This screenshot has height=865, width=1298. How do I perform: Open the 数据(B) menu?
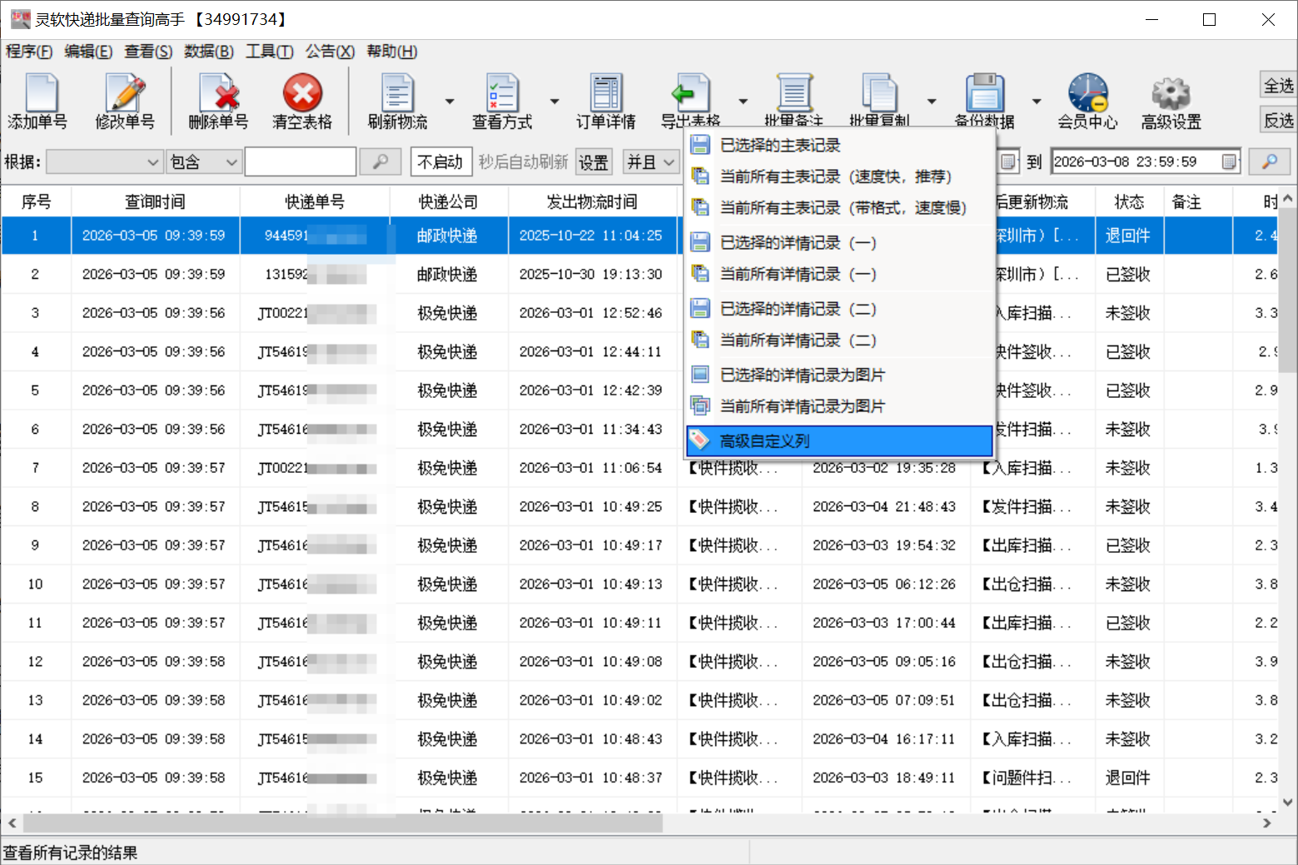point(209,52)
